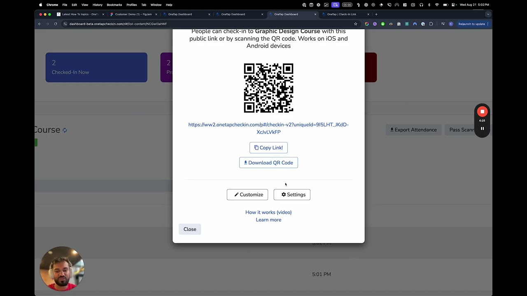Click the Pass Scanner button behind dialog
527x296 pixels.
click(462, 130)
